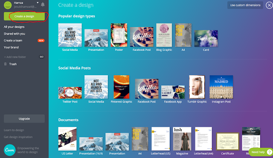Screen dimensions: 273x158
Task: Click the Create a design button
Action: coord(24,16)
